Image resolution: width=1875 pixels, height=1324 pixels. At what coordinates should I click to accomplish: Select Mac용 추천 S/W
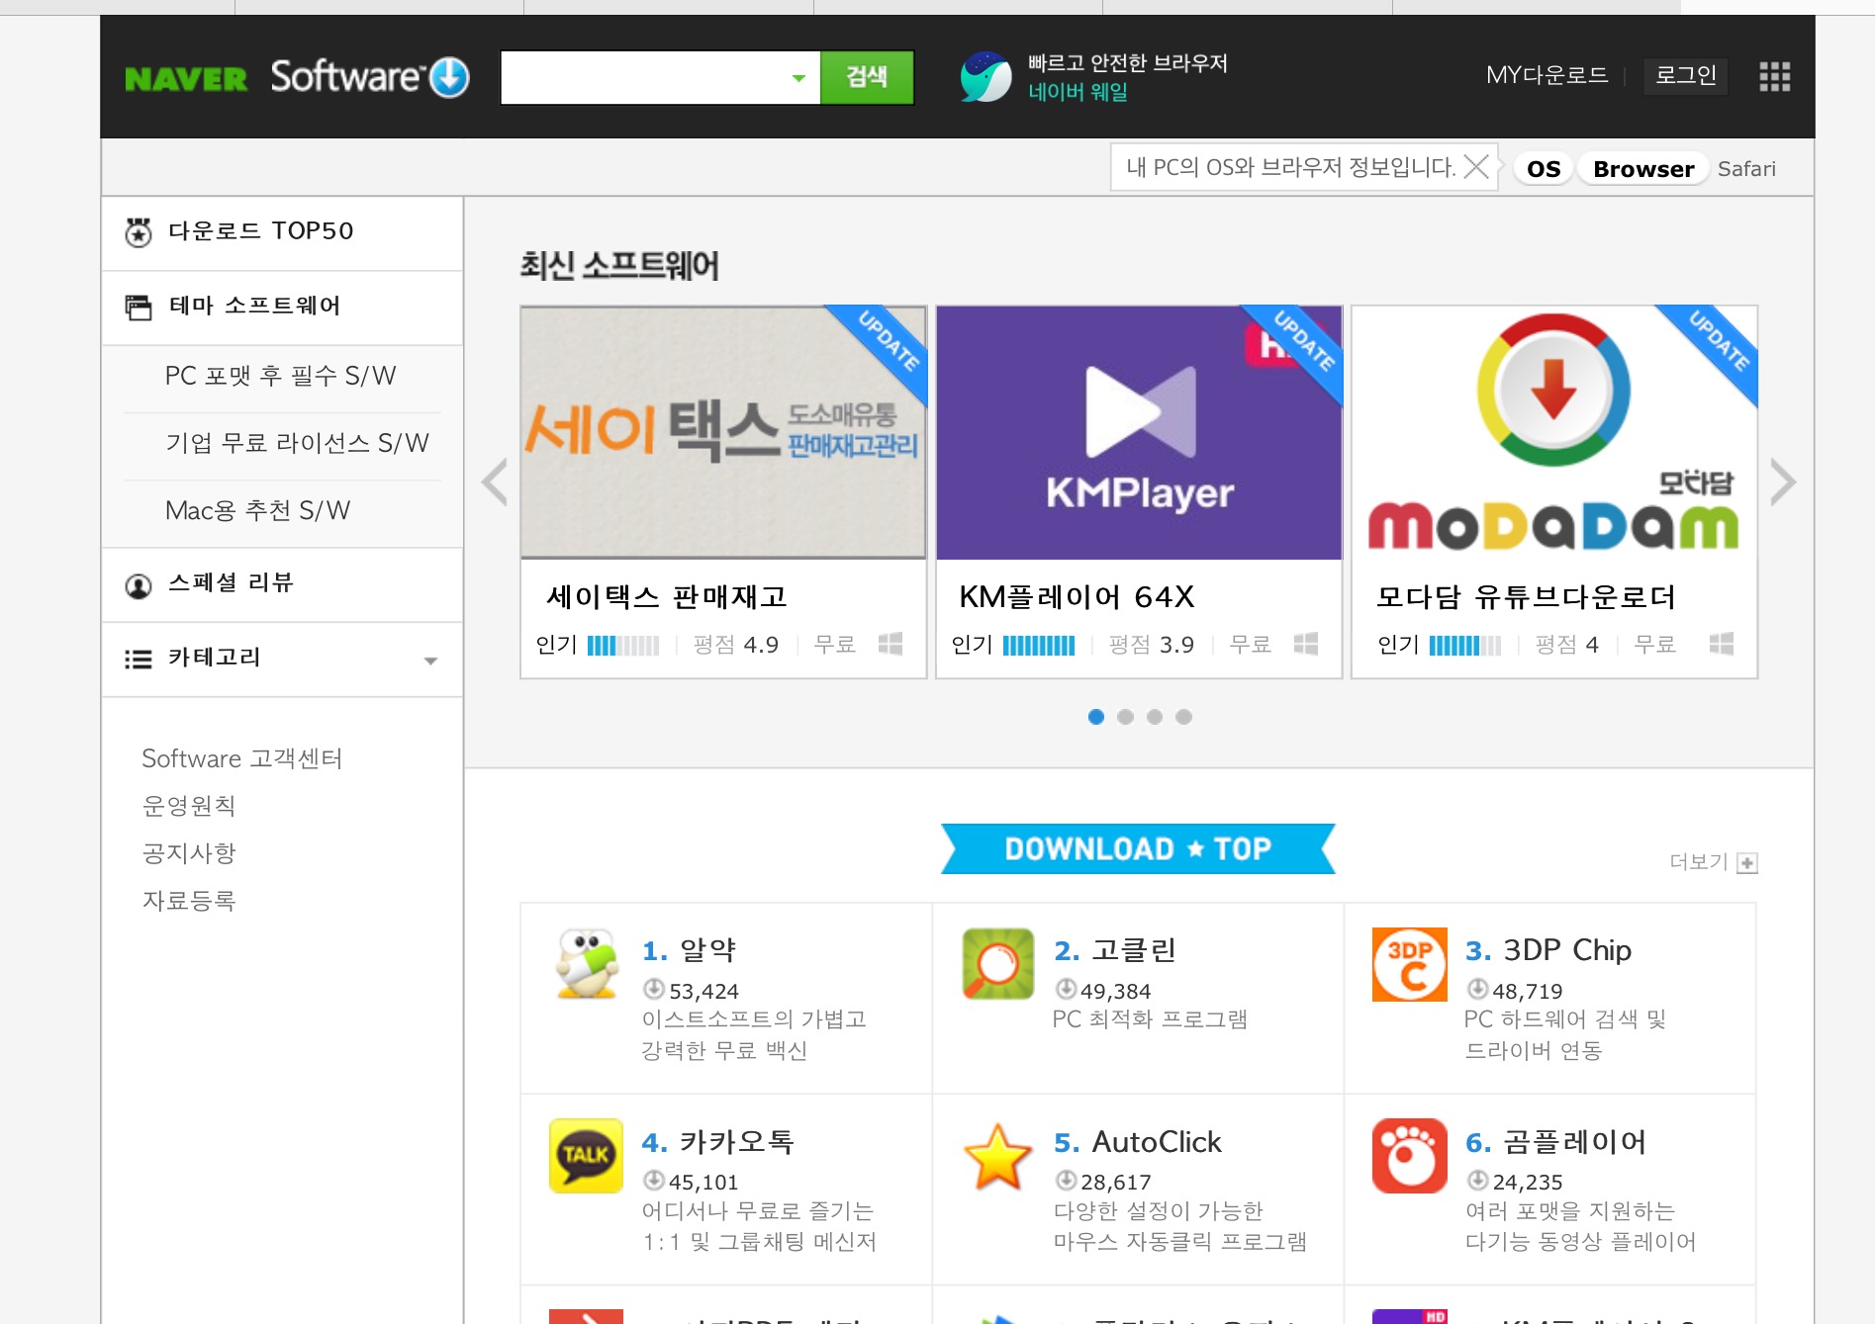tap(257, 510)
